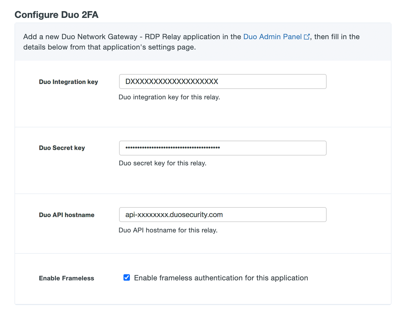Enable frameless authentication for this application
The height and width of the screenshot is (311, 406).
coord(126,278)
